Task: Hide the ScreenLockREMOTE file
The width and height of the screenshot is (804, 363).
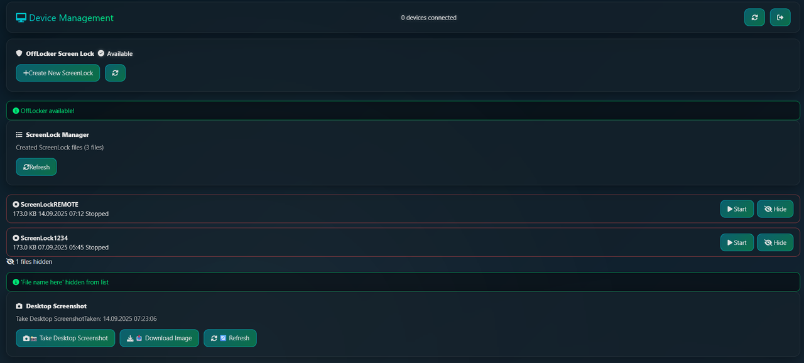Action: [775, 209]
